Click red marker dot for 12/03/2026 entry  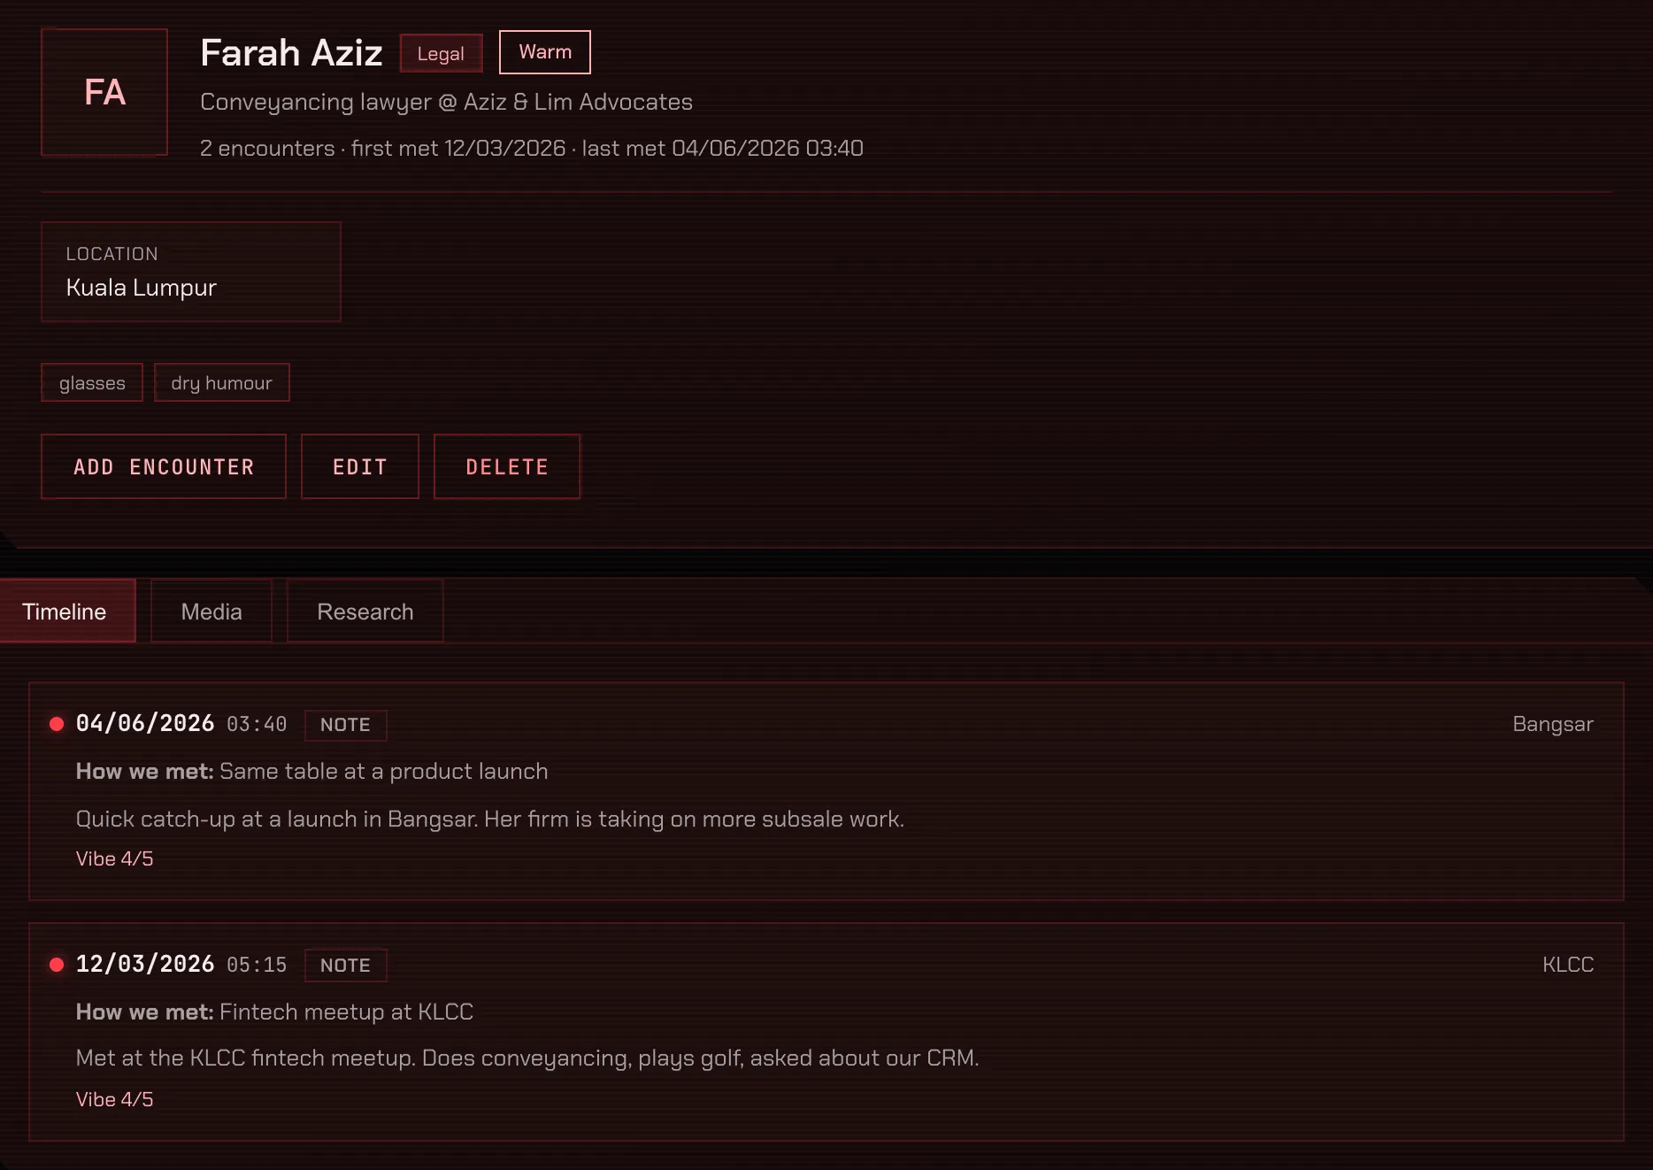(x=57, y=965)
